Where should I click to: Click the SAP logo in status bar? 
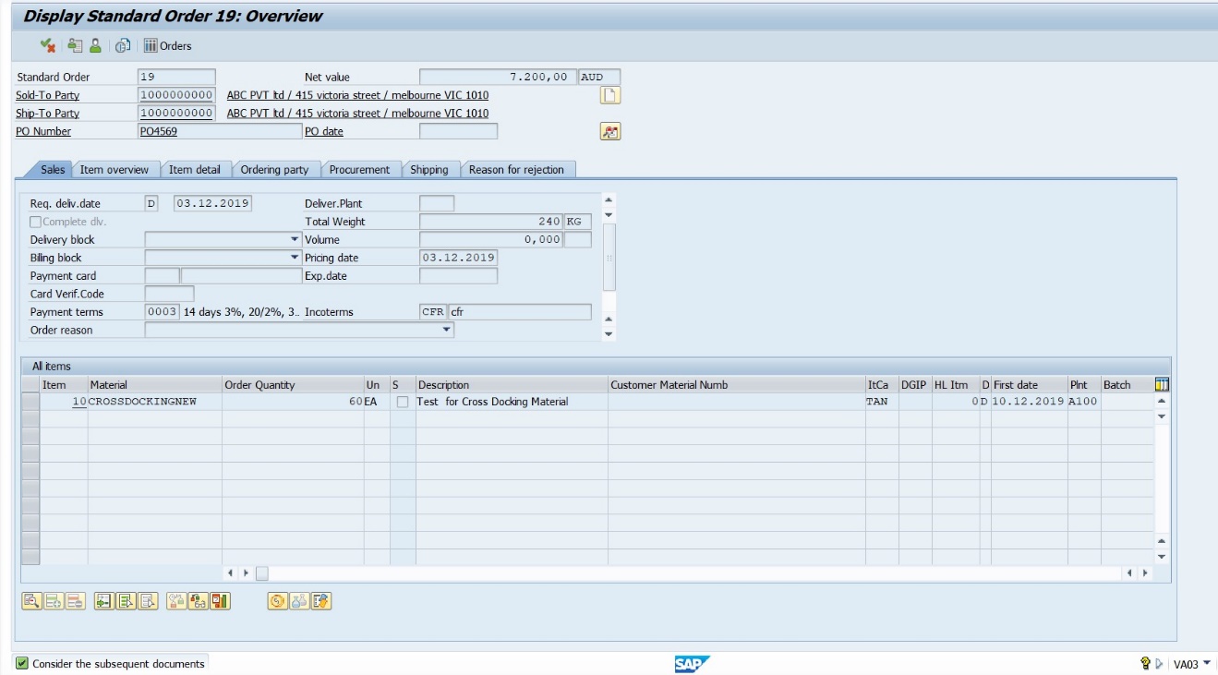pyautogui.click(x=692, y=664)
